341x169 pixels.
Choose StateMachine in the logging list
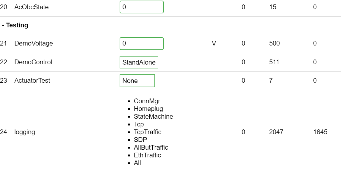tap(153, 117)
